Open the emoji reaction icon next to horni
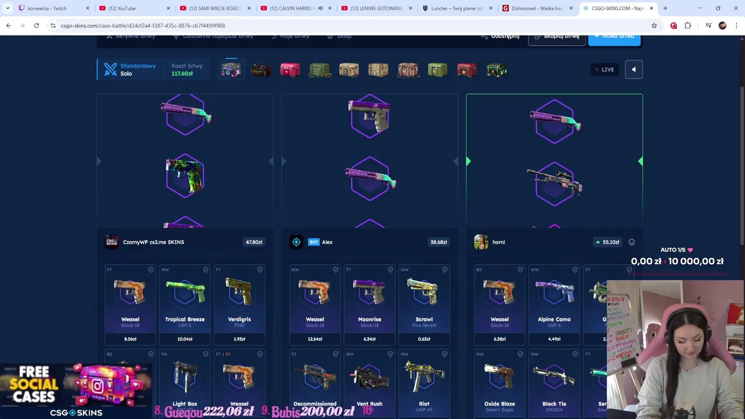 (x=632, y=242)
